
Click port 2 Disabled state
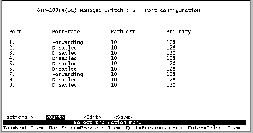tap(64, 48)
